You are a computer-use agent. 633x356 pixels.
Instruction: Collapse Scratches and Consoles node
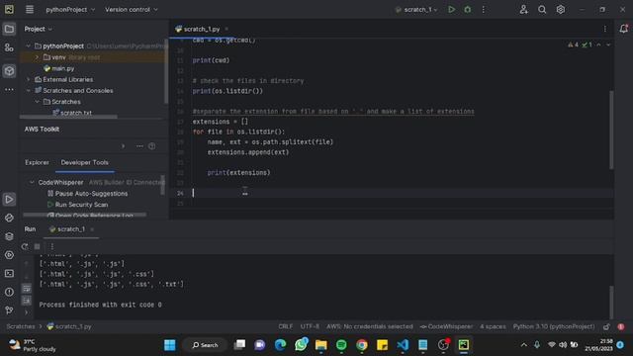coord(29,90)
